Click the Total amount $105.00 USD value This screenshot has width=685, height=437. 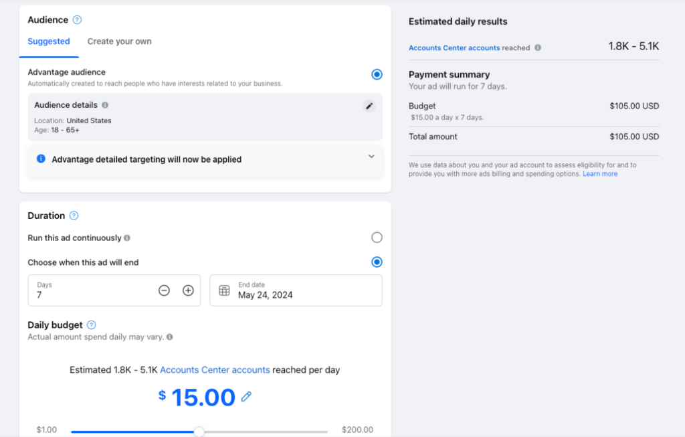634,137
